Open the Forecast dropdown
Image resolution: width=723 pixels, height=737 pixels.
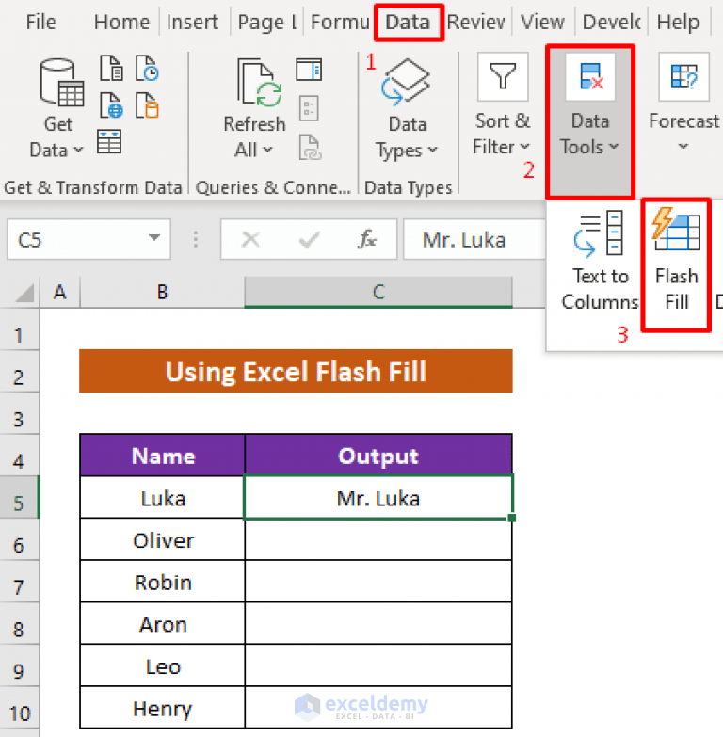[x=683, y=102]
